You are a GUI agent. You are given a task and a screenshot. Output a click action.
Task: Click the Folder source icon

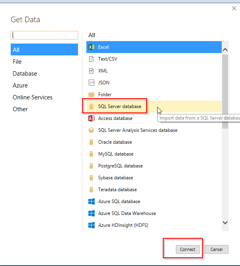click(91, 95)
